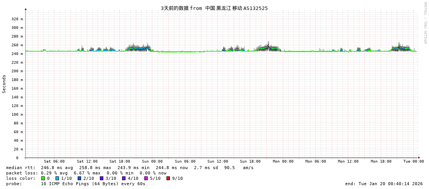The width and height of the screenshot is (429, 189).
Task: Click the Mon 12:00 time axis label
Action: coord(348,161)
